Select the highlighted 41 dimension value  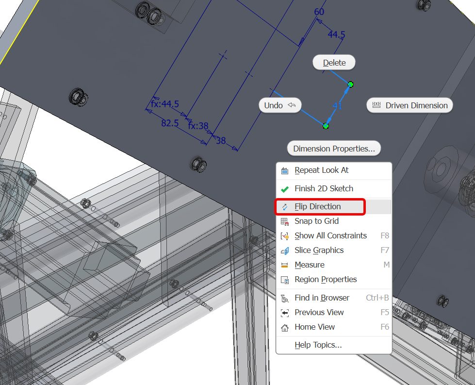coord(338,105)
